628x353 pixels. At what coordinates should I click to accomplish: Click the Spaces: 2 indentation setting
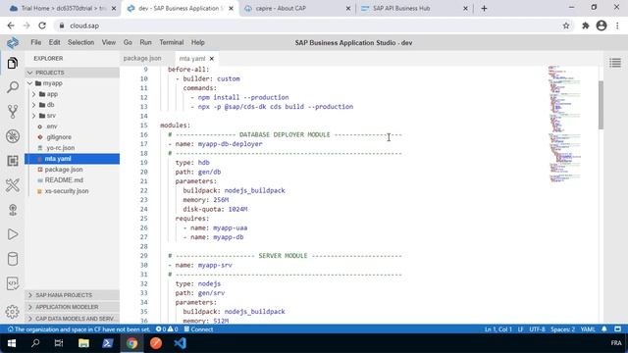point(562,329)
